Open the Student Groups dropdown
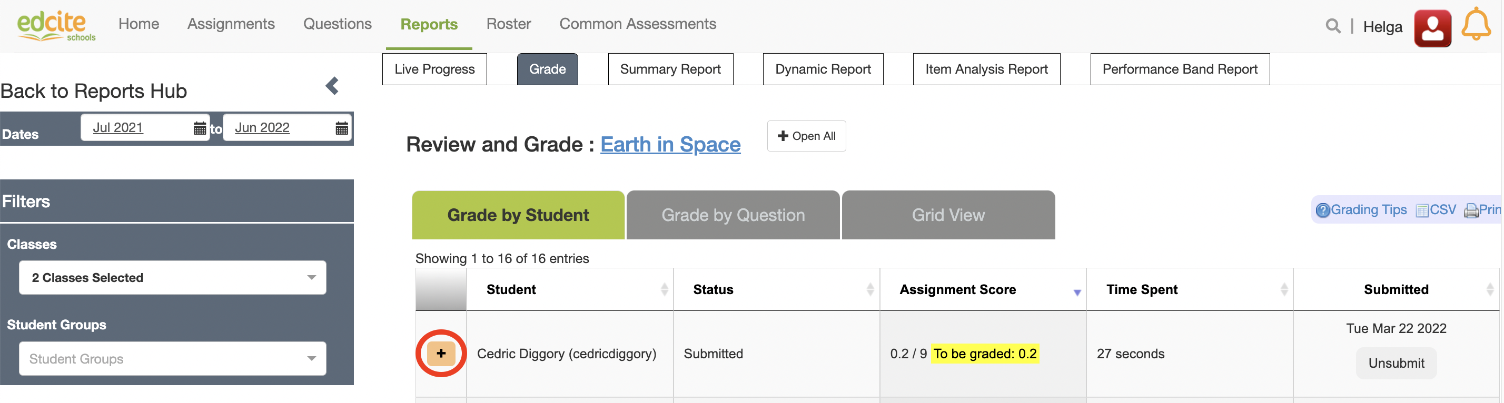 pos(172,359)
